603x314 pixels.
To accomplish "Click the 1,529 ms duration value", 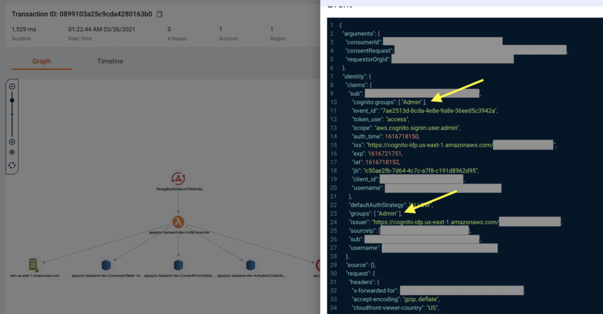I will point(24,29).
